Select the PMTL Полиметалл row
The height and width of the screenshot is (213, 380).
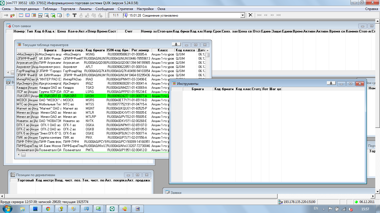(x=93, y=150)
